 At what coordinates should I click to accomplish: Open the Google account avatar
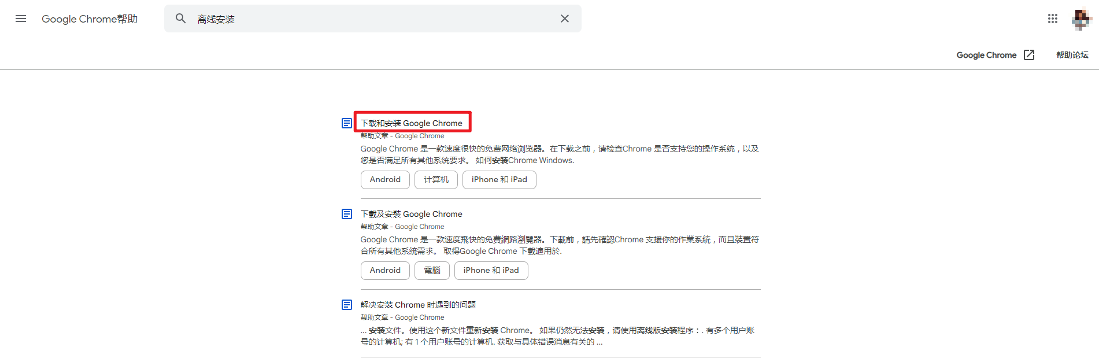pos(1081,19)
